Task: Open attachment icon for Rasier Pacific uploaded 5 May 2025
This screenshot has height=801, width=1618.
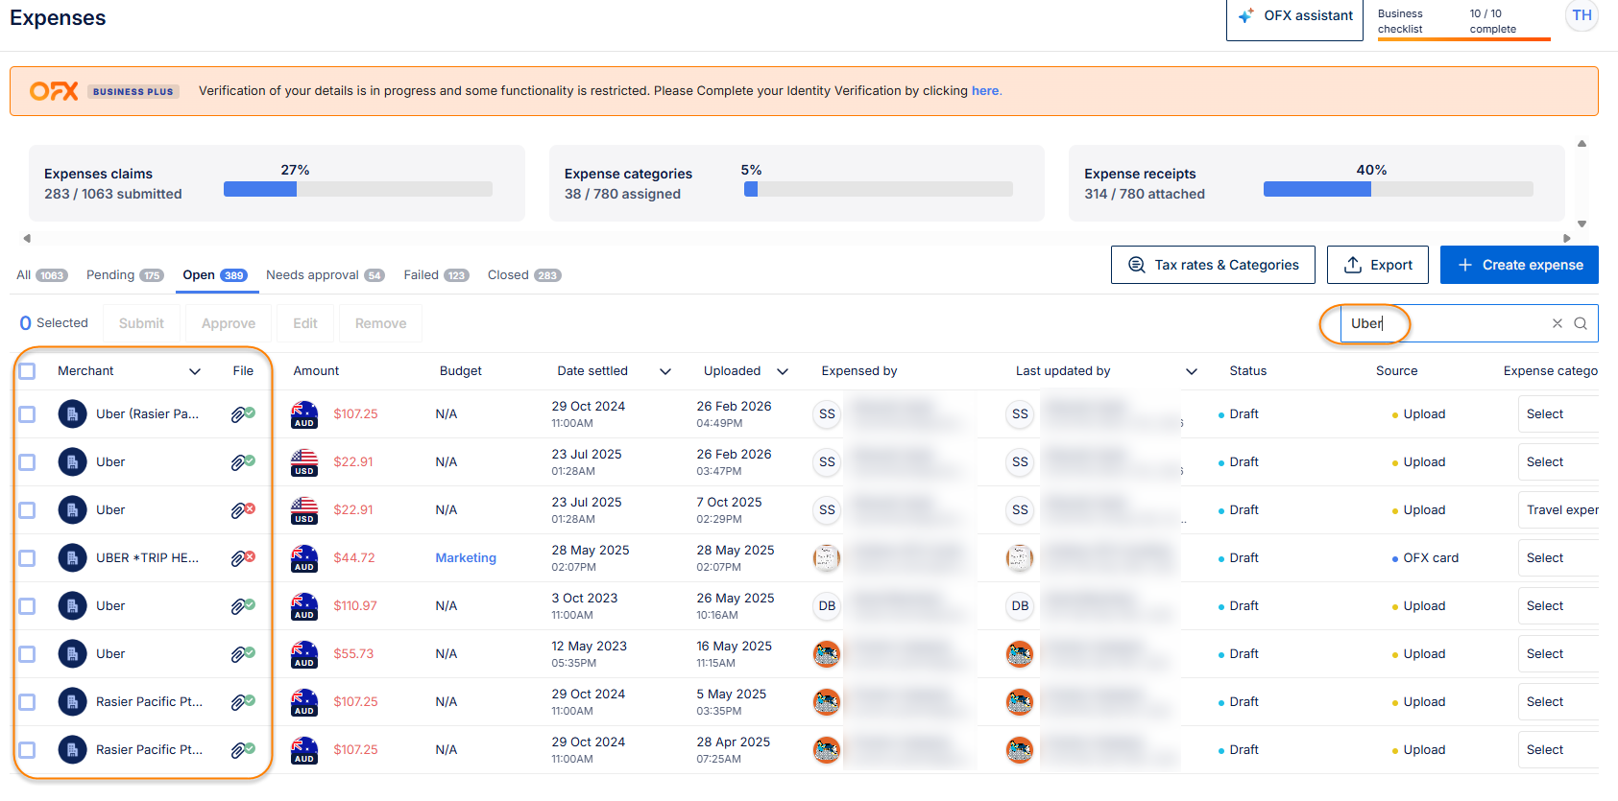Action: [x=243, y=702]
